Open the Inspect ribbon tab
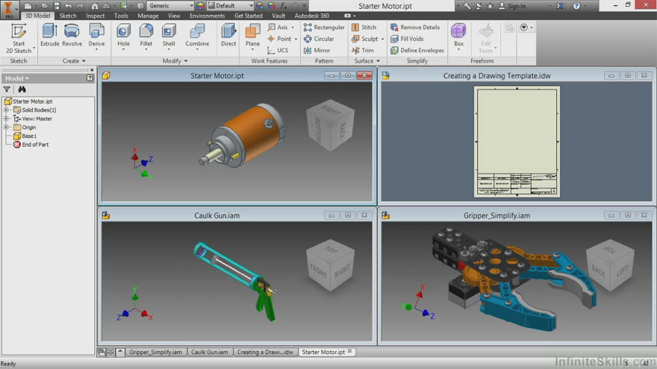 pyautogui.click(x=95, y=16)
